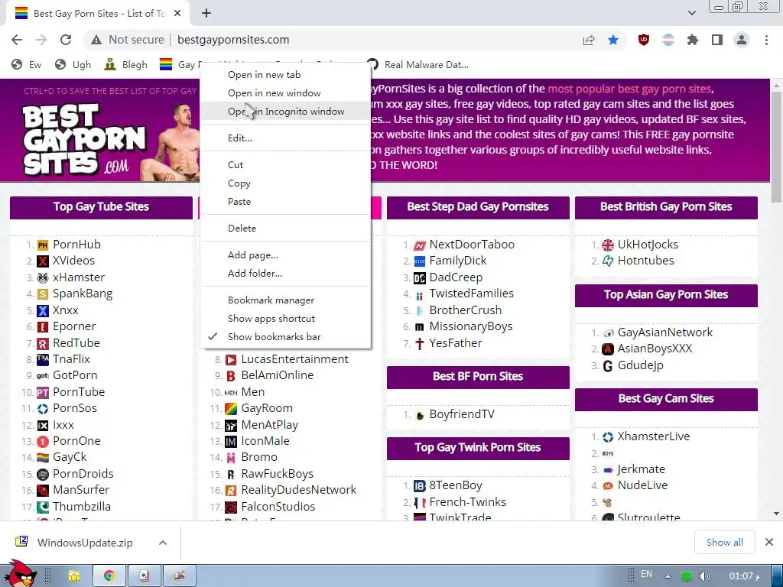
Task: Click the system tray volume icon
Action: point(704,576)
